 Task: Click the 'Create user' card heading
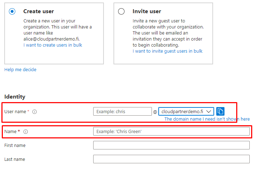tap(39, 11)
